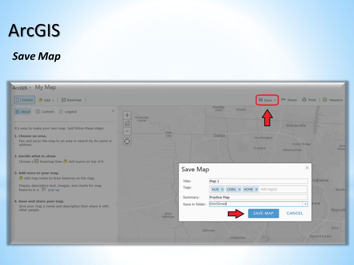Click the Title input field
This screenshot has width=354, height=265.
click(x=258, y=181)
